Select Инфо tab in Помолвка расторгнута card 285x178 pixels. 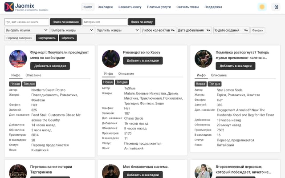(x=201, y=75)
